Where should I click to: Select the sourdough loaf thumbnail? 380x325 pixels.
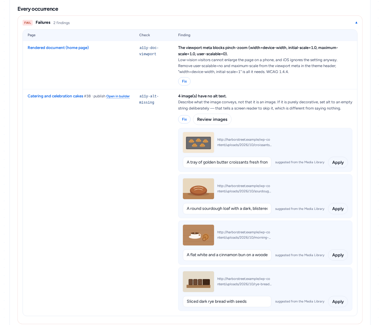(x=198, y=189)
